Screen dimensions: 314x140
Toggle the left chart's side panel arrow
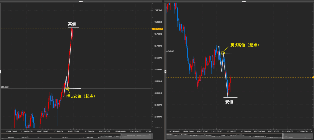tap(1, 71)
